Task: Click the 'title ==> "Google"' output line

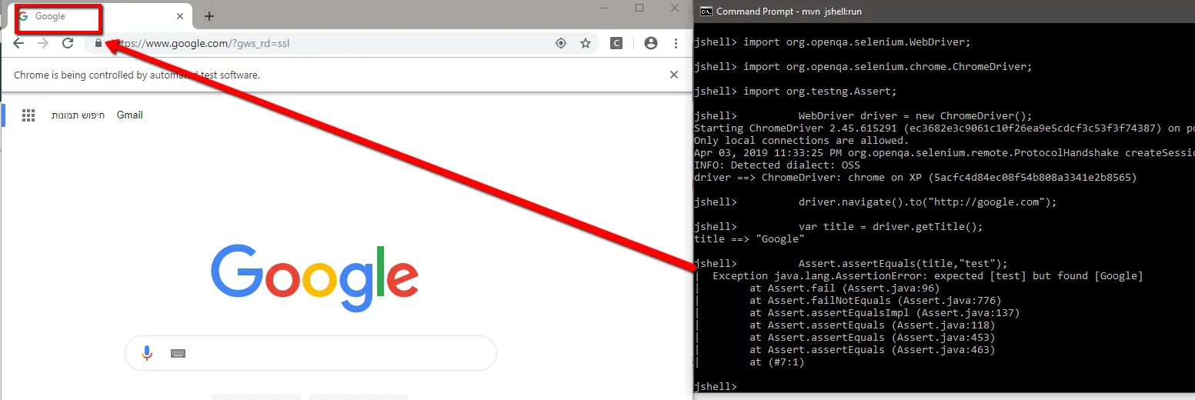Action: 749,239
